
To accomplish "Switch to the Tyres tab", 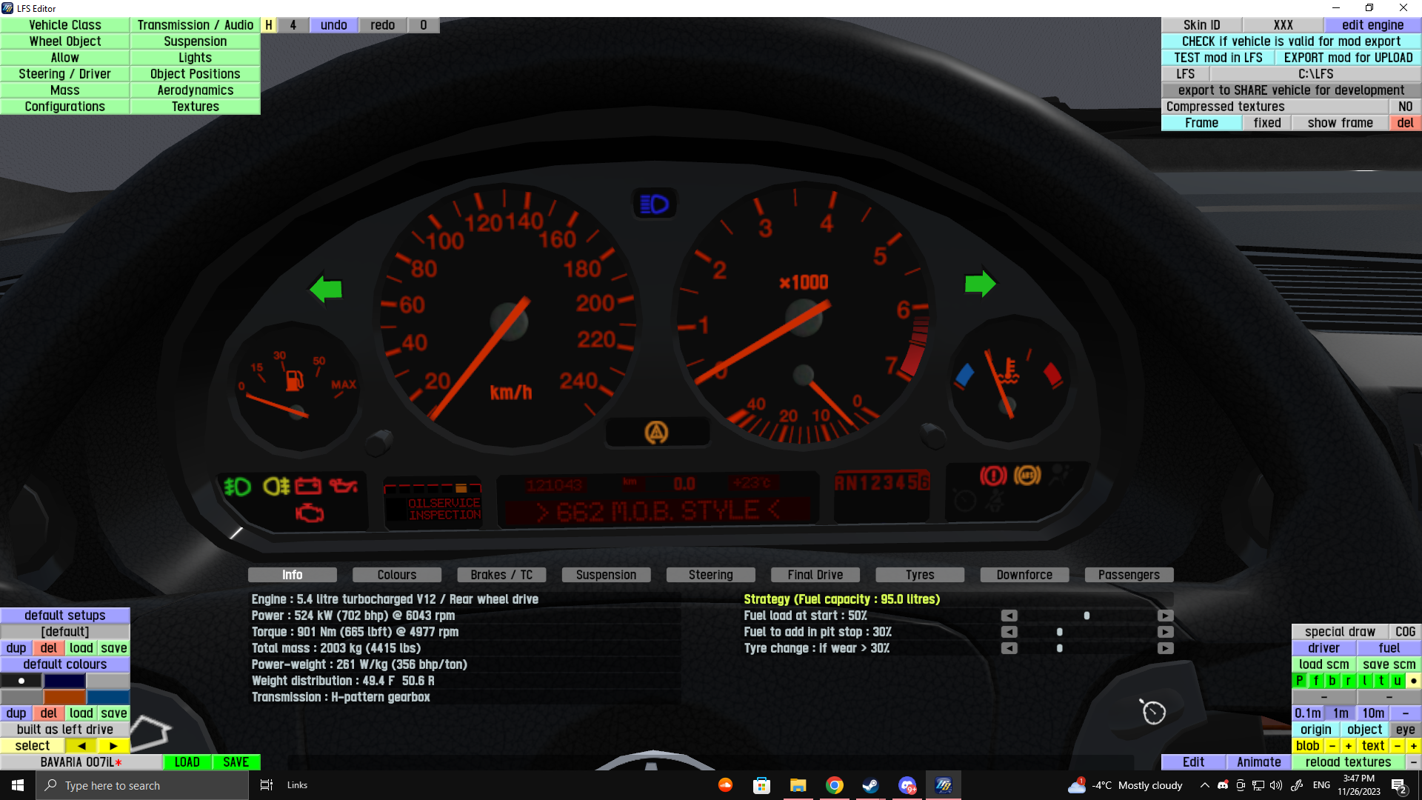I will click(x=920, y=575).
